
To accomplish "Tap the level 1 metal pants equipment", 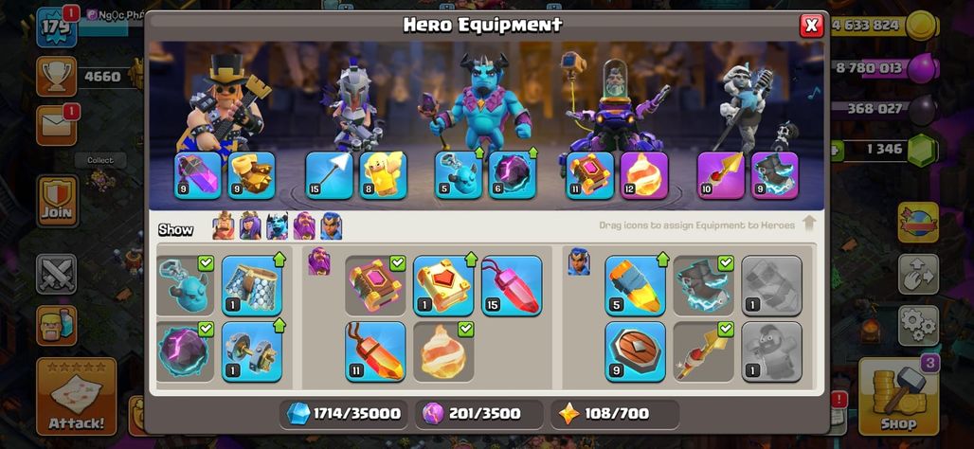I will click(x=252, y=285).
